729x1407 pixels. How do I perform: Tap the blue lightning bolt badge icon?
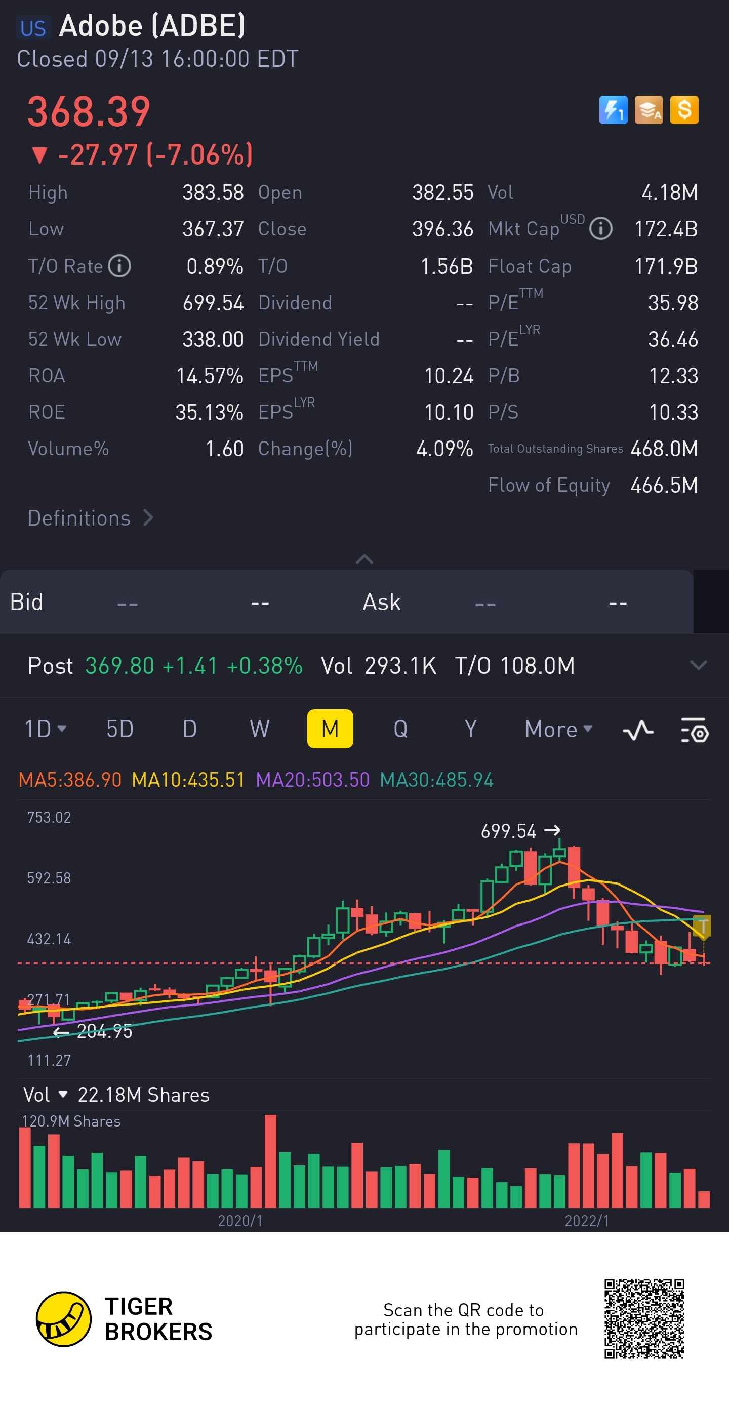[613, 110]
